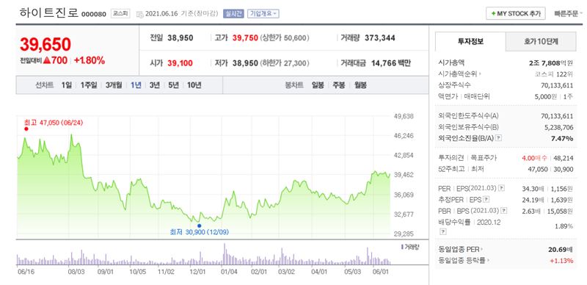Open the help icon under 배당수익률

click(443, 232)
